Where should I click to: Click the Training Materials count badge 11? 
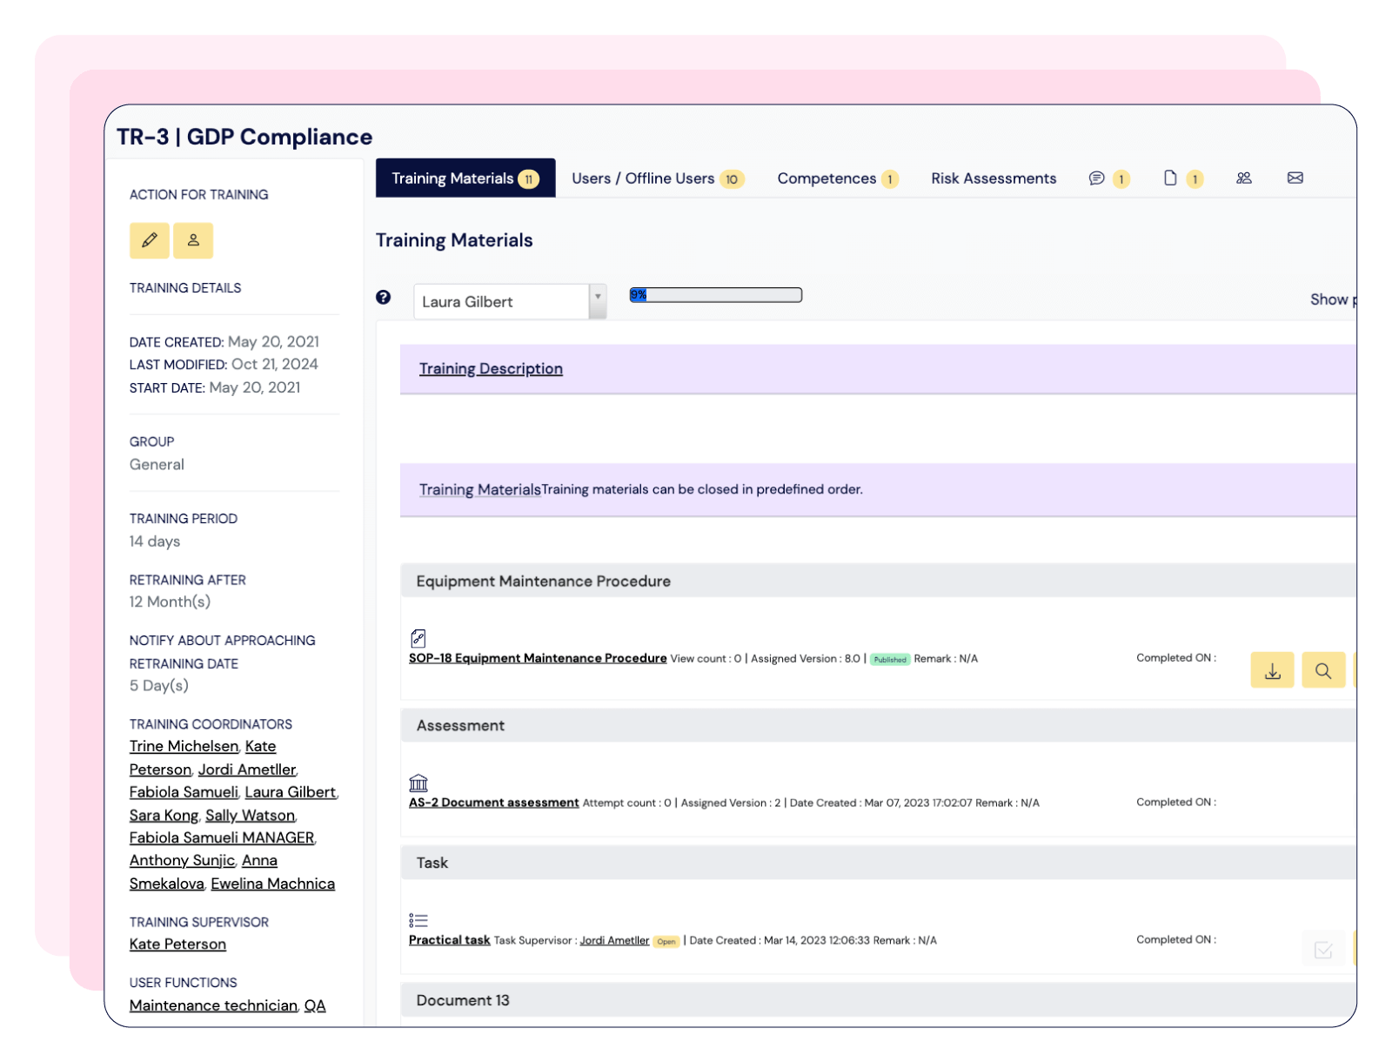coord(529,179)
